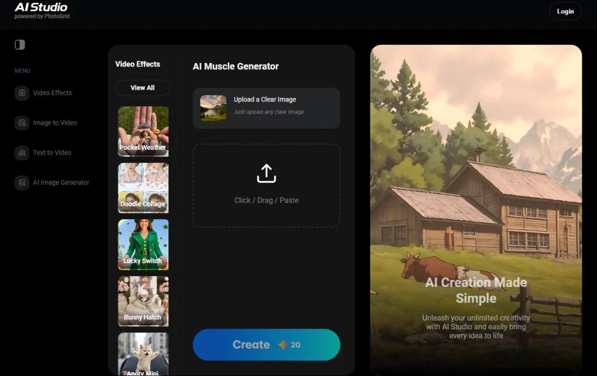597x376 pixels.
Task: Click the Text to Video menu icon
Action: (x=22, y=153)
